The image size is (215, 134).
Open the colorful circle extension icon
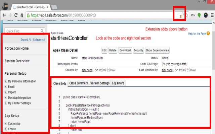[x=206, y=15]
